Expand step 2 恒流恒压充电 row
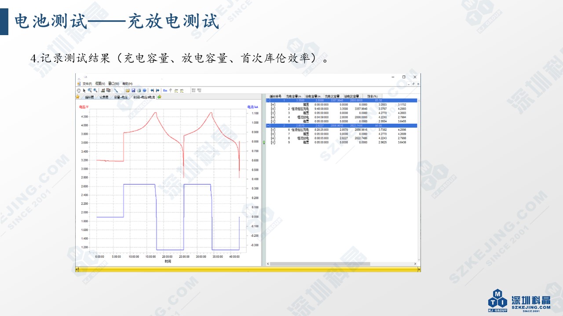The image size is (563, 316). coord(273,109)
